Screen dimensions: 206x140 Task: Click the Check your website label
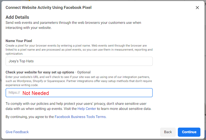tap(40, 72)
